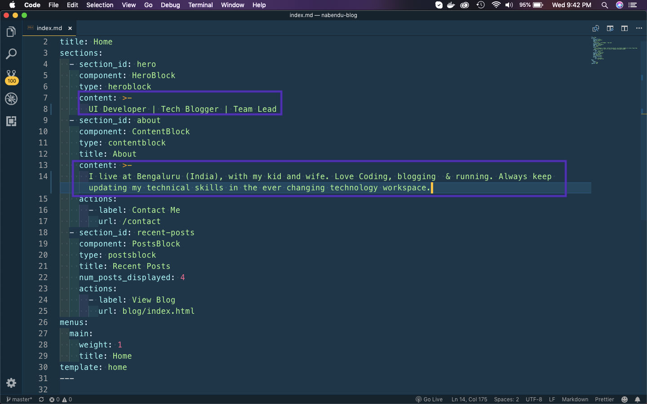Open the Go menu
The width and height of the screenshot is (647, 404).
click(148, 5)
